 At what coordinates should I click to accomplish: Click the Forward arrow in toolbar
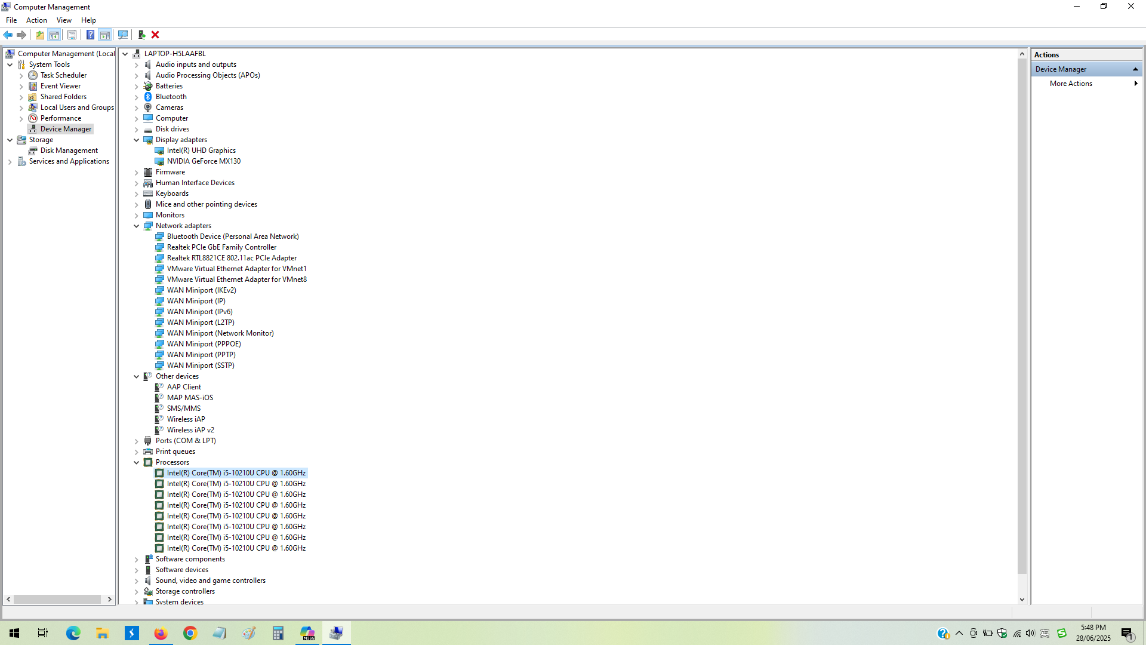coord(21,35)
